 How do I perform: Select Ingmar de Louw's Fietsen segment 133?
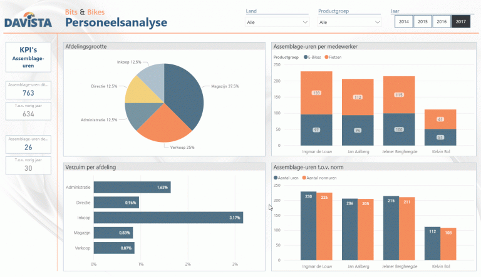(x=316, y=93)
